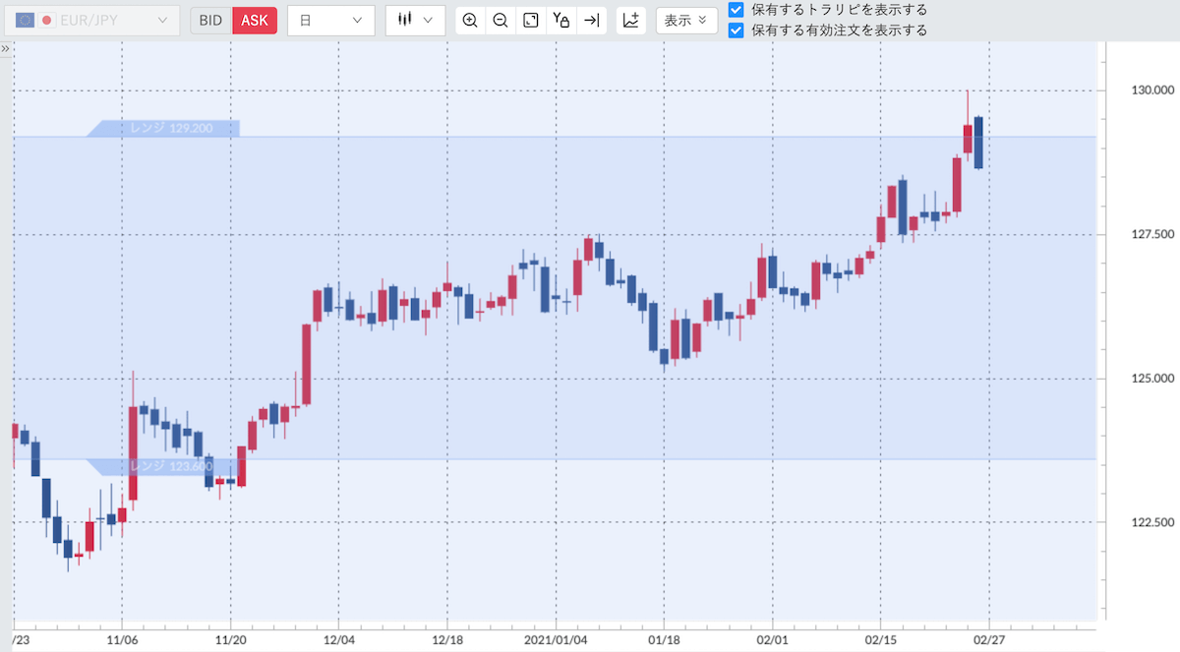Click the latest blue candlestick near 02/27

point(978,143)
